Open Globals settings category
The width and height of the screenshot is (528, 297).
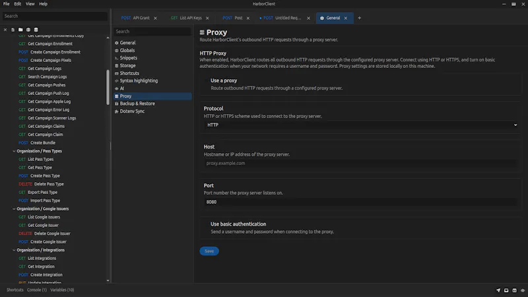click(x=152, y=51)
